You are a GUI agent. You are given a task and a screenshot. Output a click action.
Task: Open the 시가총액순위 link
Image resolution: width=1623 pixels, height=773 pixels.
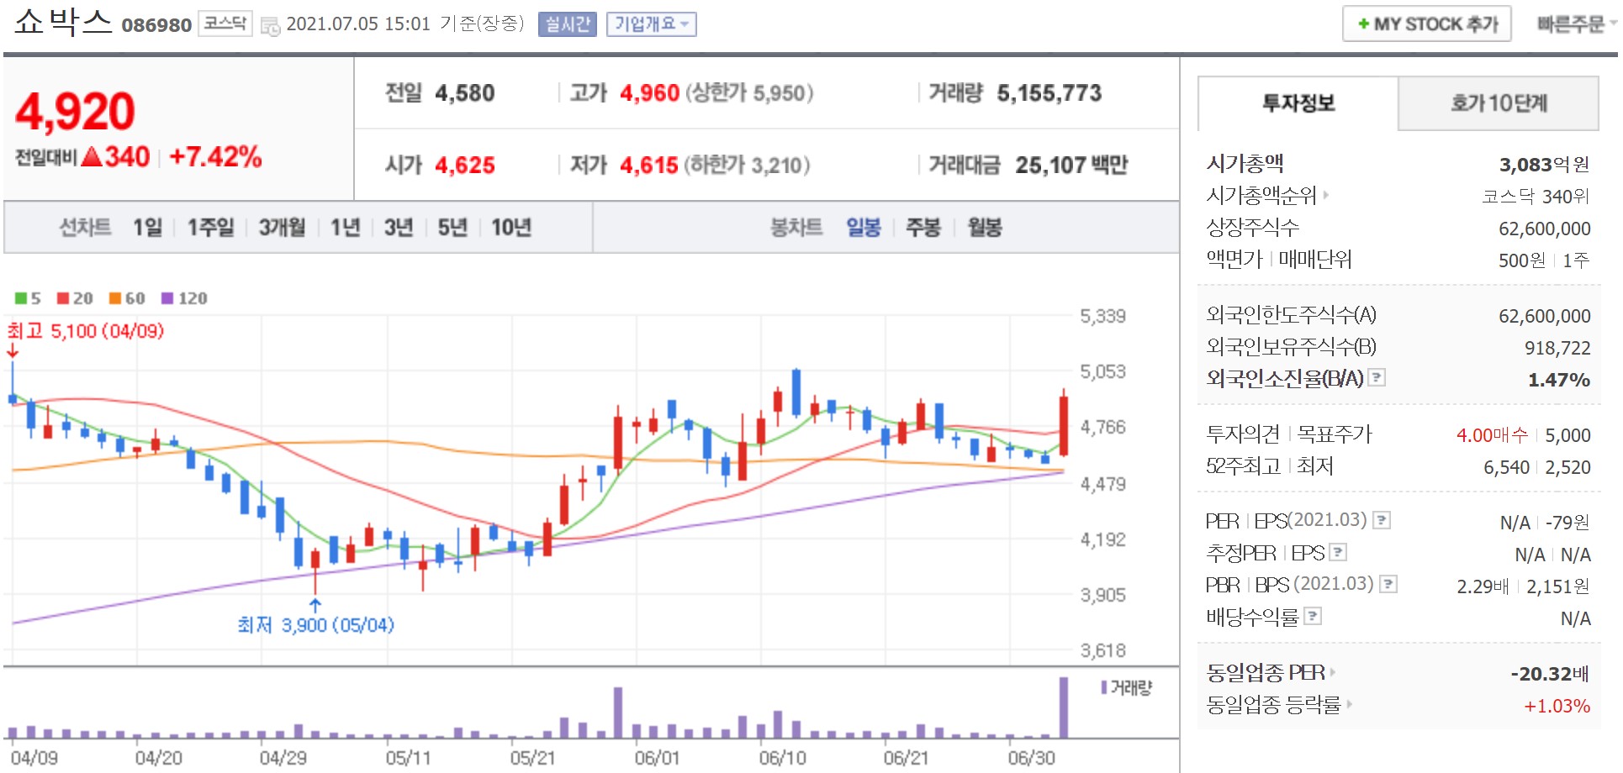point(1261,195)
